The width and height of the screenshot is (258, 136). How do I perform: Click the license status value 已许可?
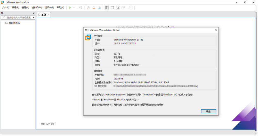pos(117,54)
